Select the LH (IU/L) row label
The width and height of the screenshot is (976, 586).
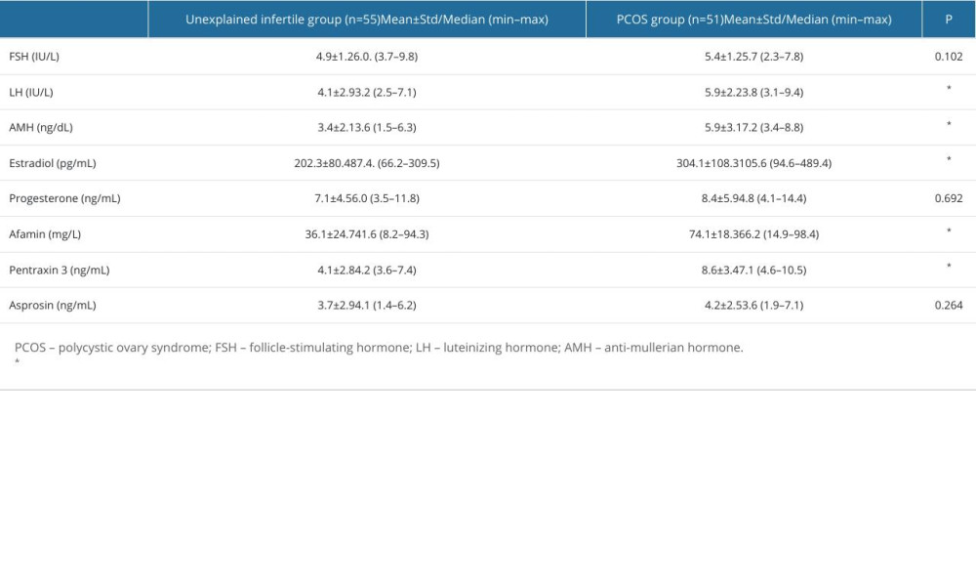[31, 92]
